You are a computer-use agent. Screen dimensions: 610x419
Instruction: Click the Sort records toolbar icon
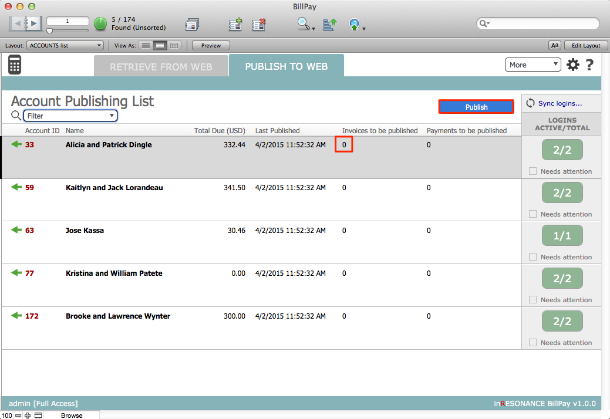pyautogui.click(x=329, y=25)
